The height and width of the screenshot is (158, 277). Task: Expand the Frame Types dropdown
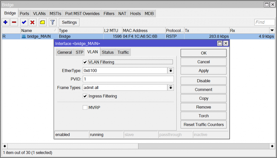pyautogui.click(x=171, y=88)
